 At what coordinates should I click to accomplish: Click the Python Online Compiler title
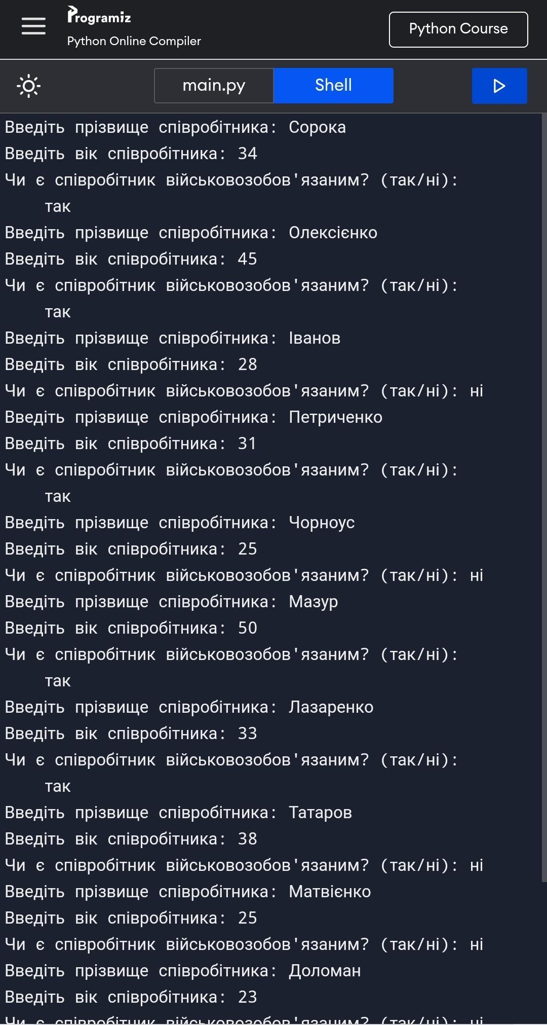(x=134, y=41)
